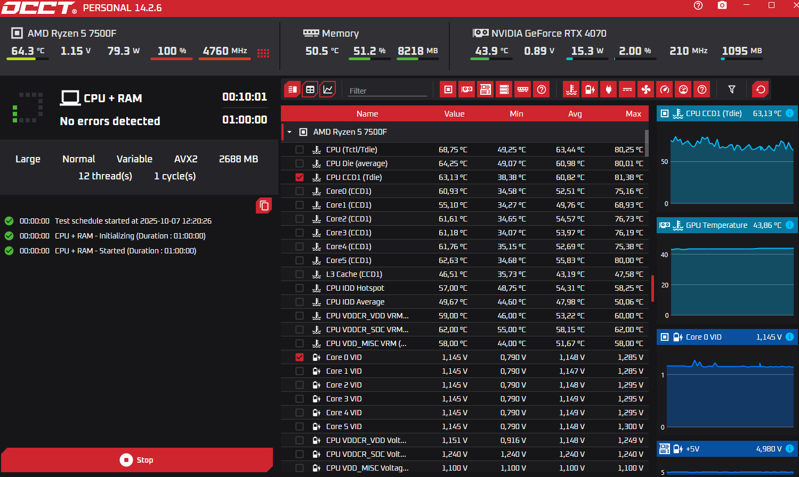Toggle the GPU sensor filter icon
The image size is (799, 477).
467,89
